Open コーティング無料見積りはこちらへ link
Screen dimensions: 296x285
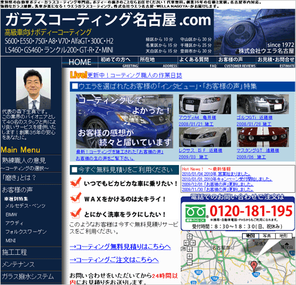[120, 247]
